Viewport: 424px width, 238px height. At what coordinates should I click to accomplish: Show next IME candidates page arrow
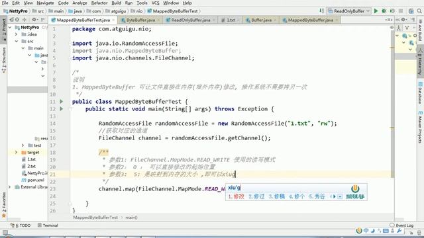334,196
